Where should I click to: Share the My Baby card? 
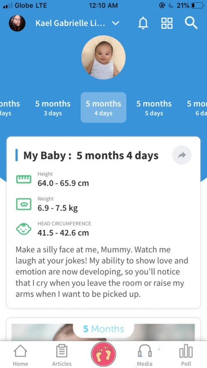[182, 155]
